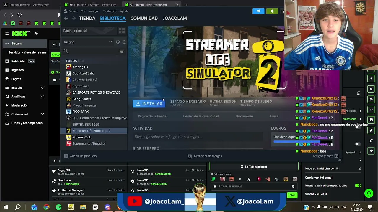The width and height of the screenshot is (378, 212).
Task: Open Google Chrome from the taskbar
Action: (x=46, y=207)
